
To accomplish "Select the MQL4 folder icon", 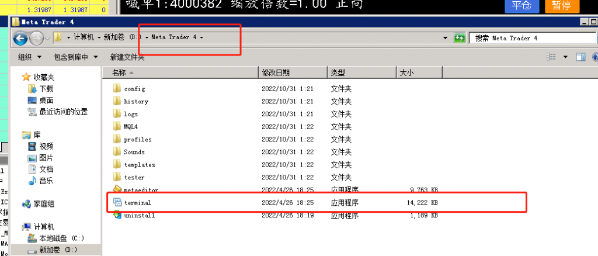I will coord(117,126).
